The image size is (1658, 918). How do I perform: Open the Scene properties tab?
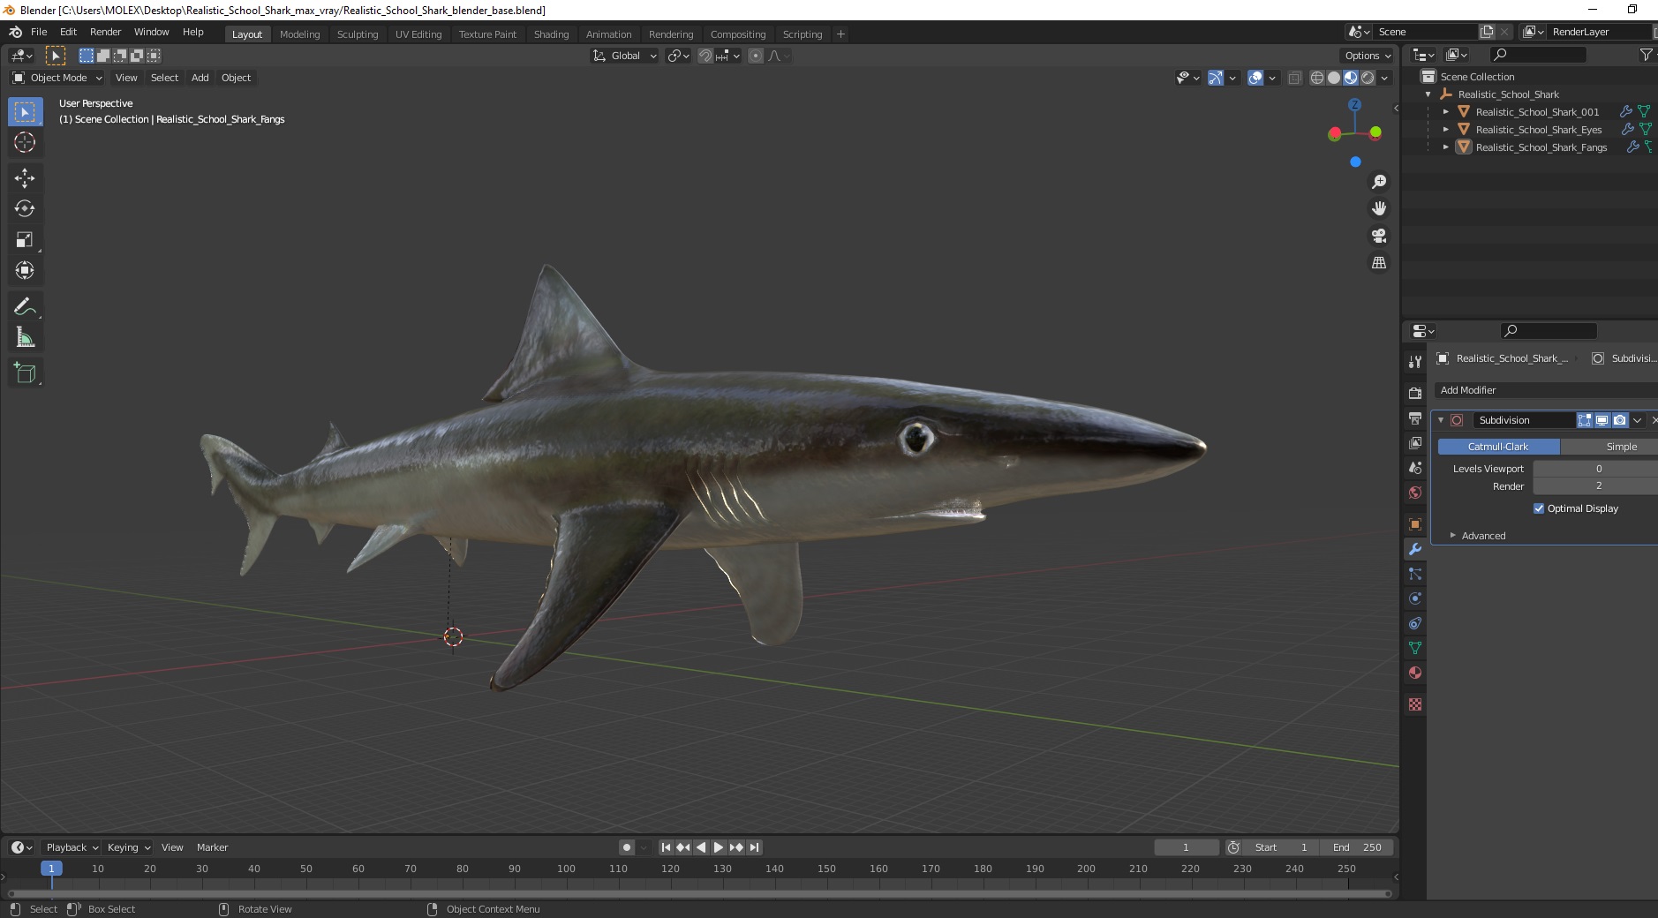point(1415,467)
